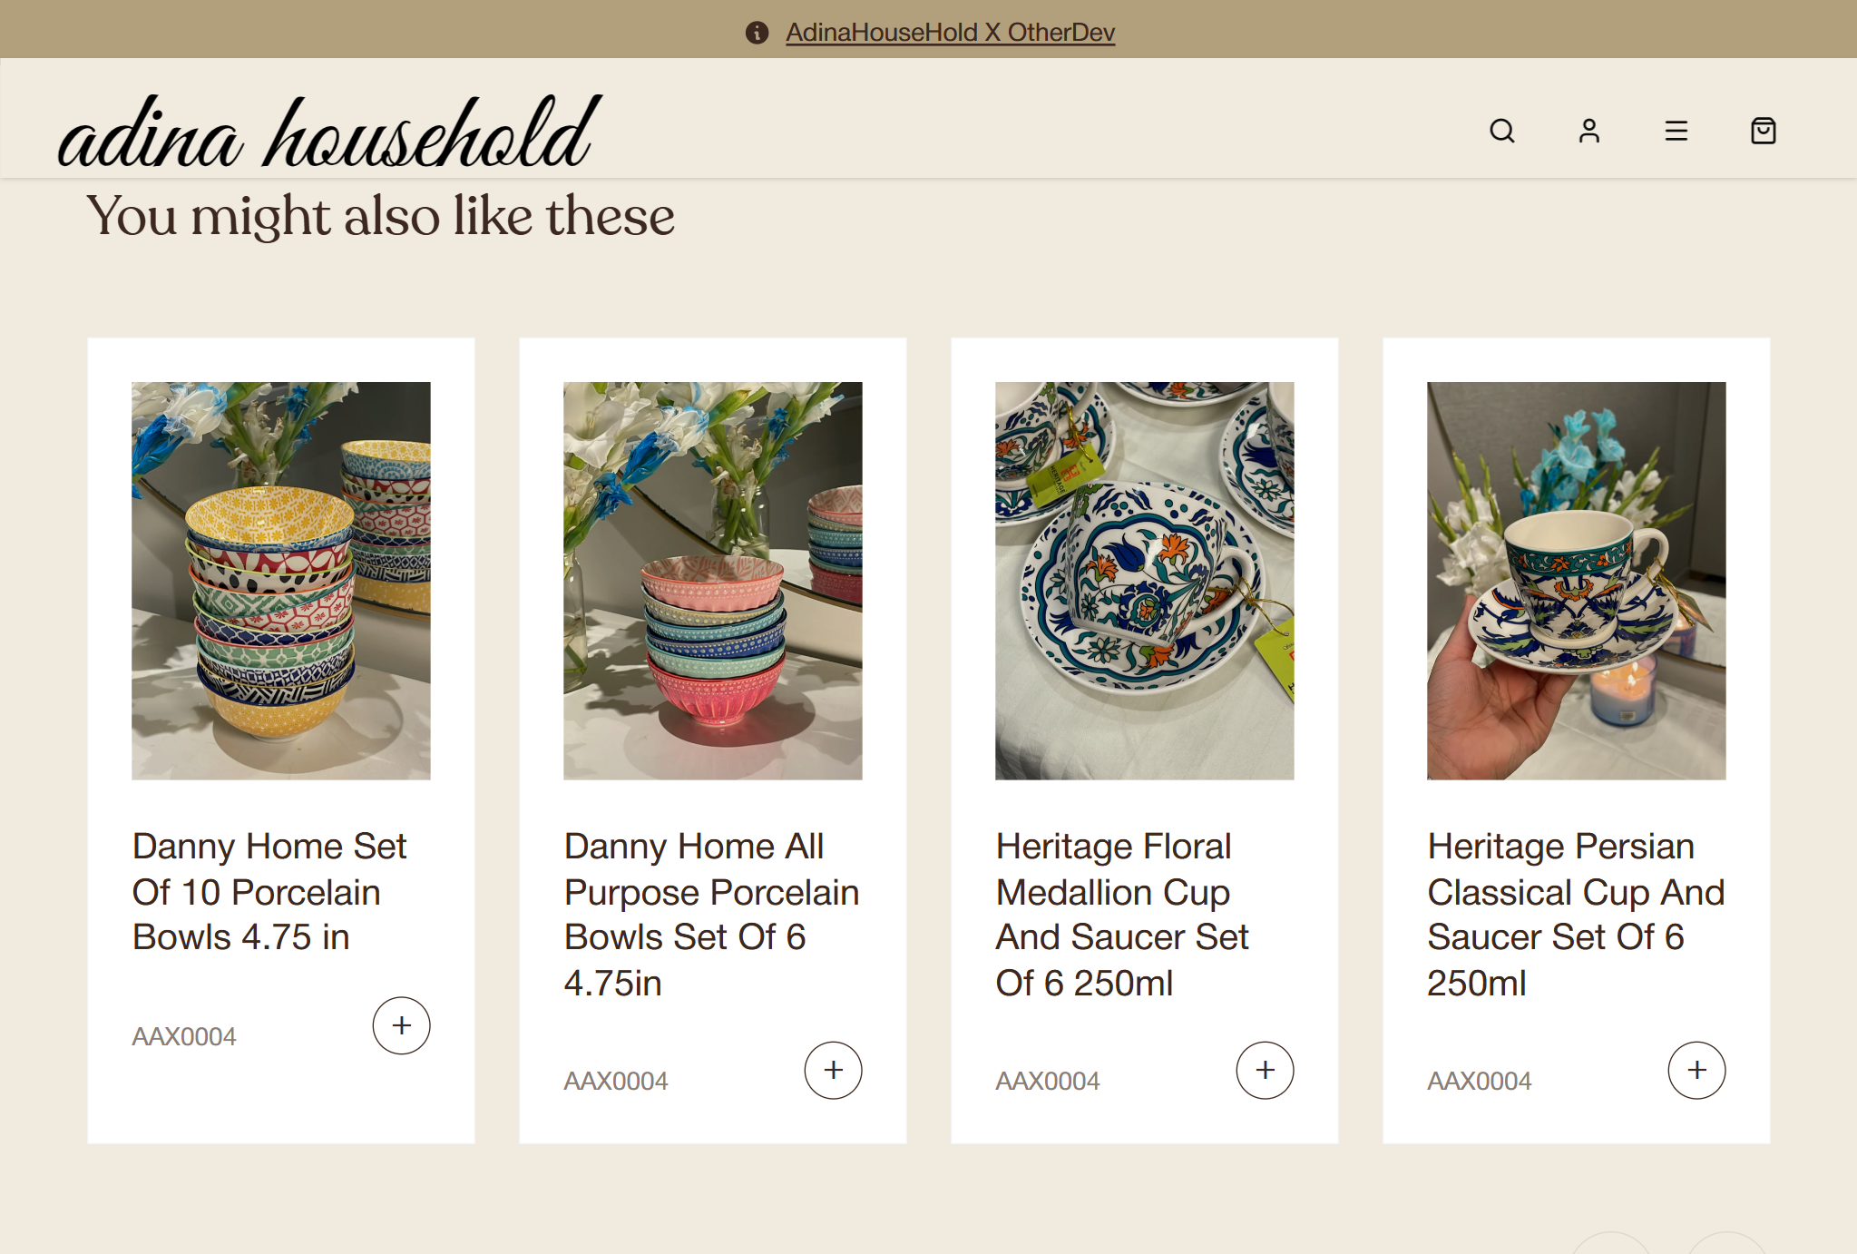The width and height of the screenshot is (1857, 1254).
Task: Add Heritage Persian Classical Cup set via plus button
Action: [1696, 1070]
